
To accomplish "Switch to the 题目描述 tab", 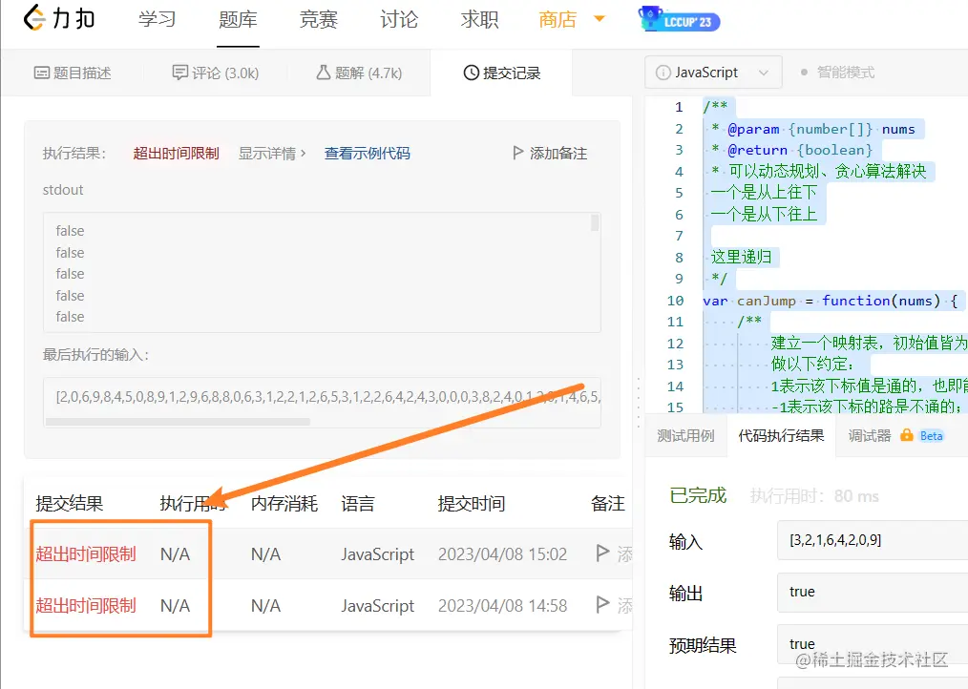I will click(x=73, y=73).
